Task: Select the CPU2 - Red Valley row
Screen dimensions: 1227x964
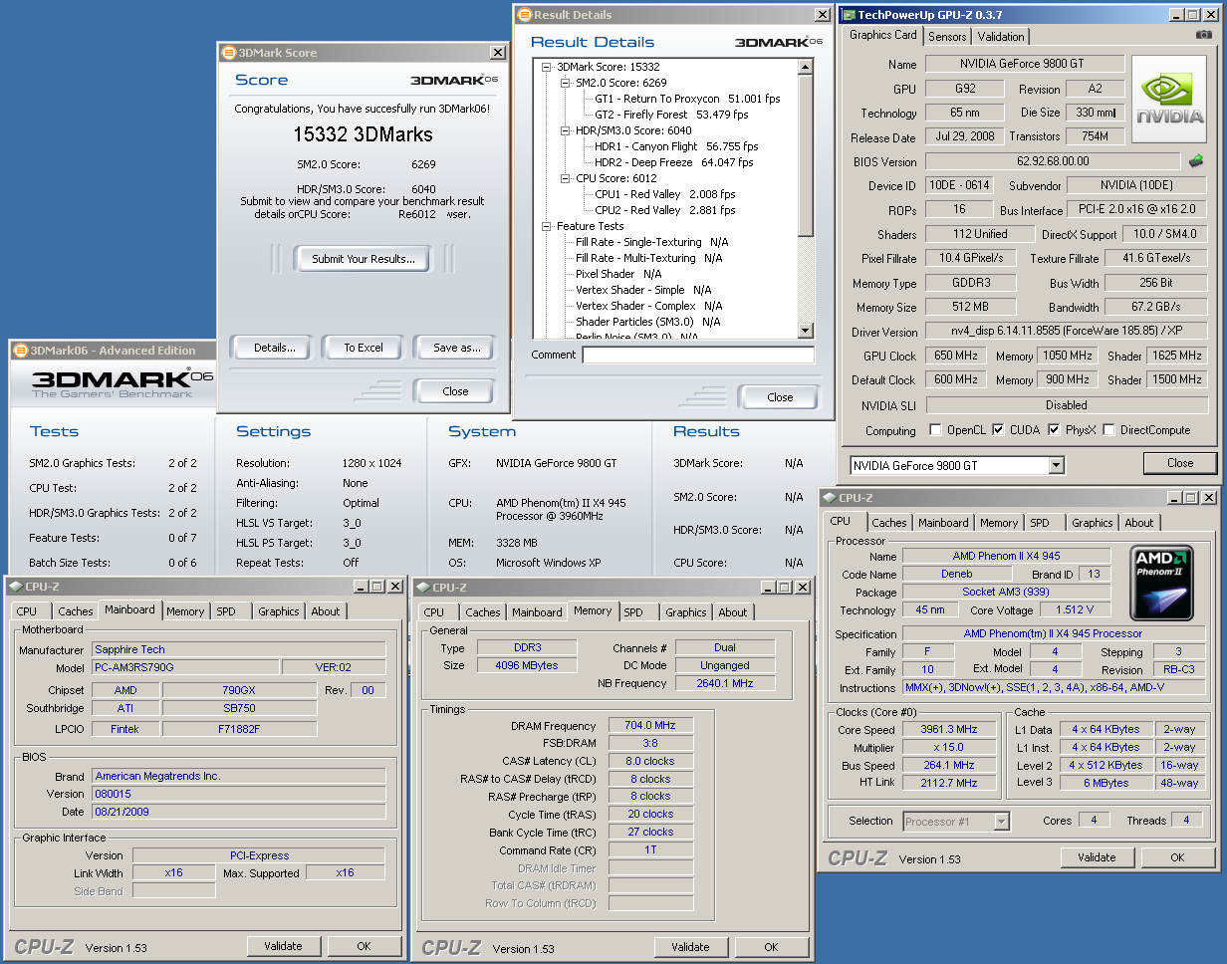Action: [x=665, y=210]
